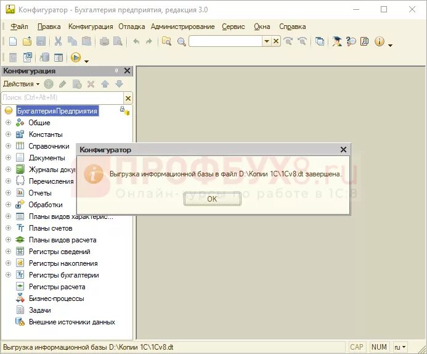Screen dimensions: 427x354
Task: Expand the Регистры бухгалтерии tree node
Action: click(8, 275)
